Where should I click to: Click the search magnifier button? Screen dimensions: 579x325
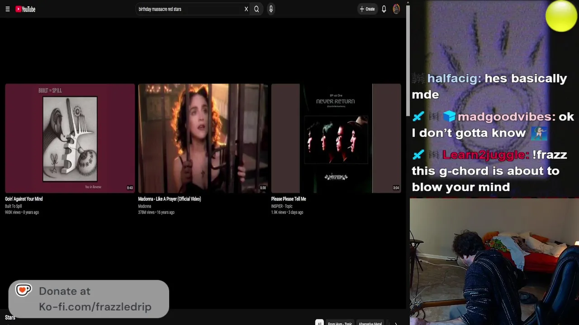pos(256,9)
